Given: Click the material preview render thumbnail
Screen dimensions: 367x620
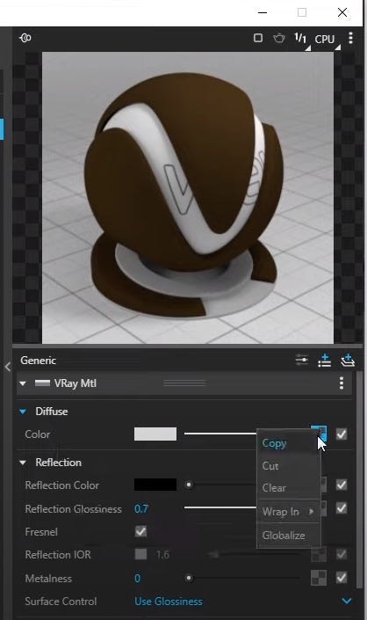Looking at the screenshot, I should tap(188, 198).
